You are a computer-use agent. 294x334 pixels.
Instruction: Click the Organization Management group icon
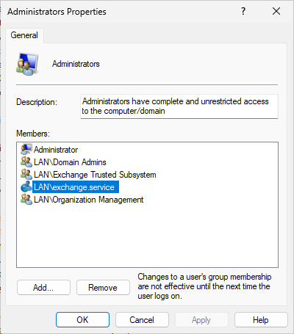coord(26,200)
